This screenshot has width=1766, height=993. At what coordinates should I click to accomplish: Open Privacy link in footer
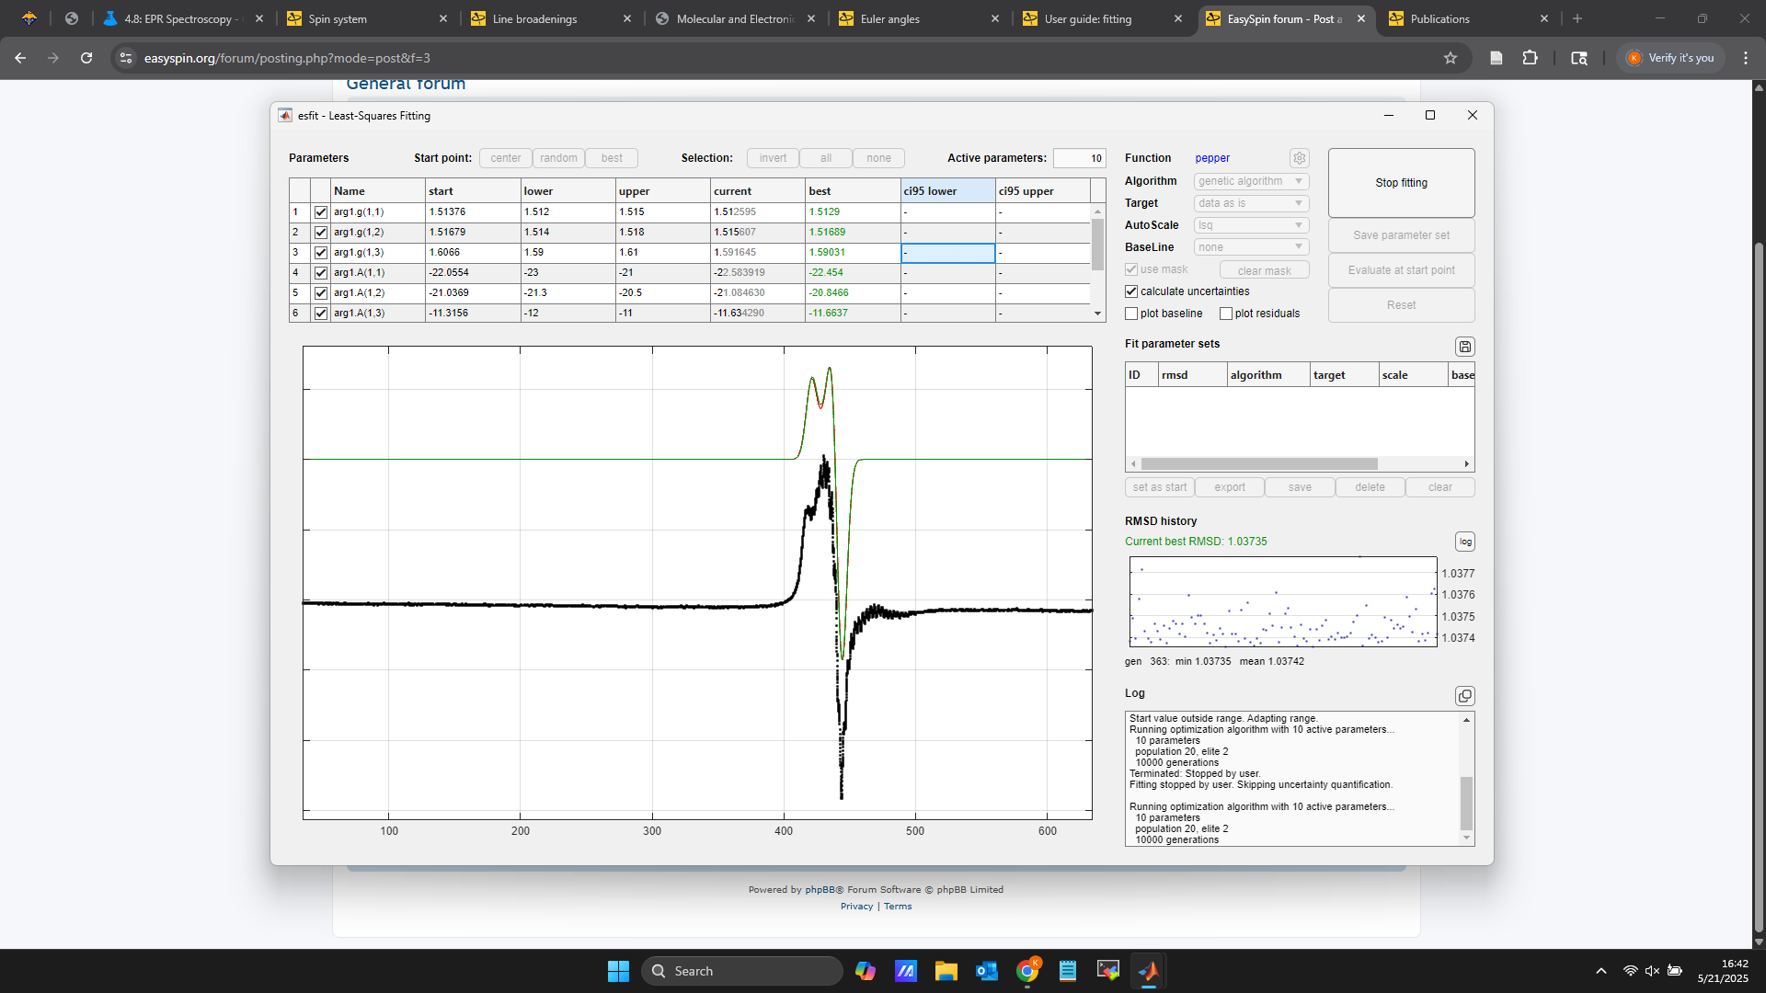(856, 907)
